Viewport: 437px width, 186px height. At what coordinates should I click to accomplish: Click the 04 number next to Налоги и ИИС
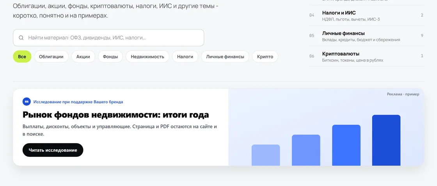point(312,15)
